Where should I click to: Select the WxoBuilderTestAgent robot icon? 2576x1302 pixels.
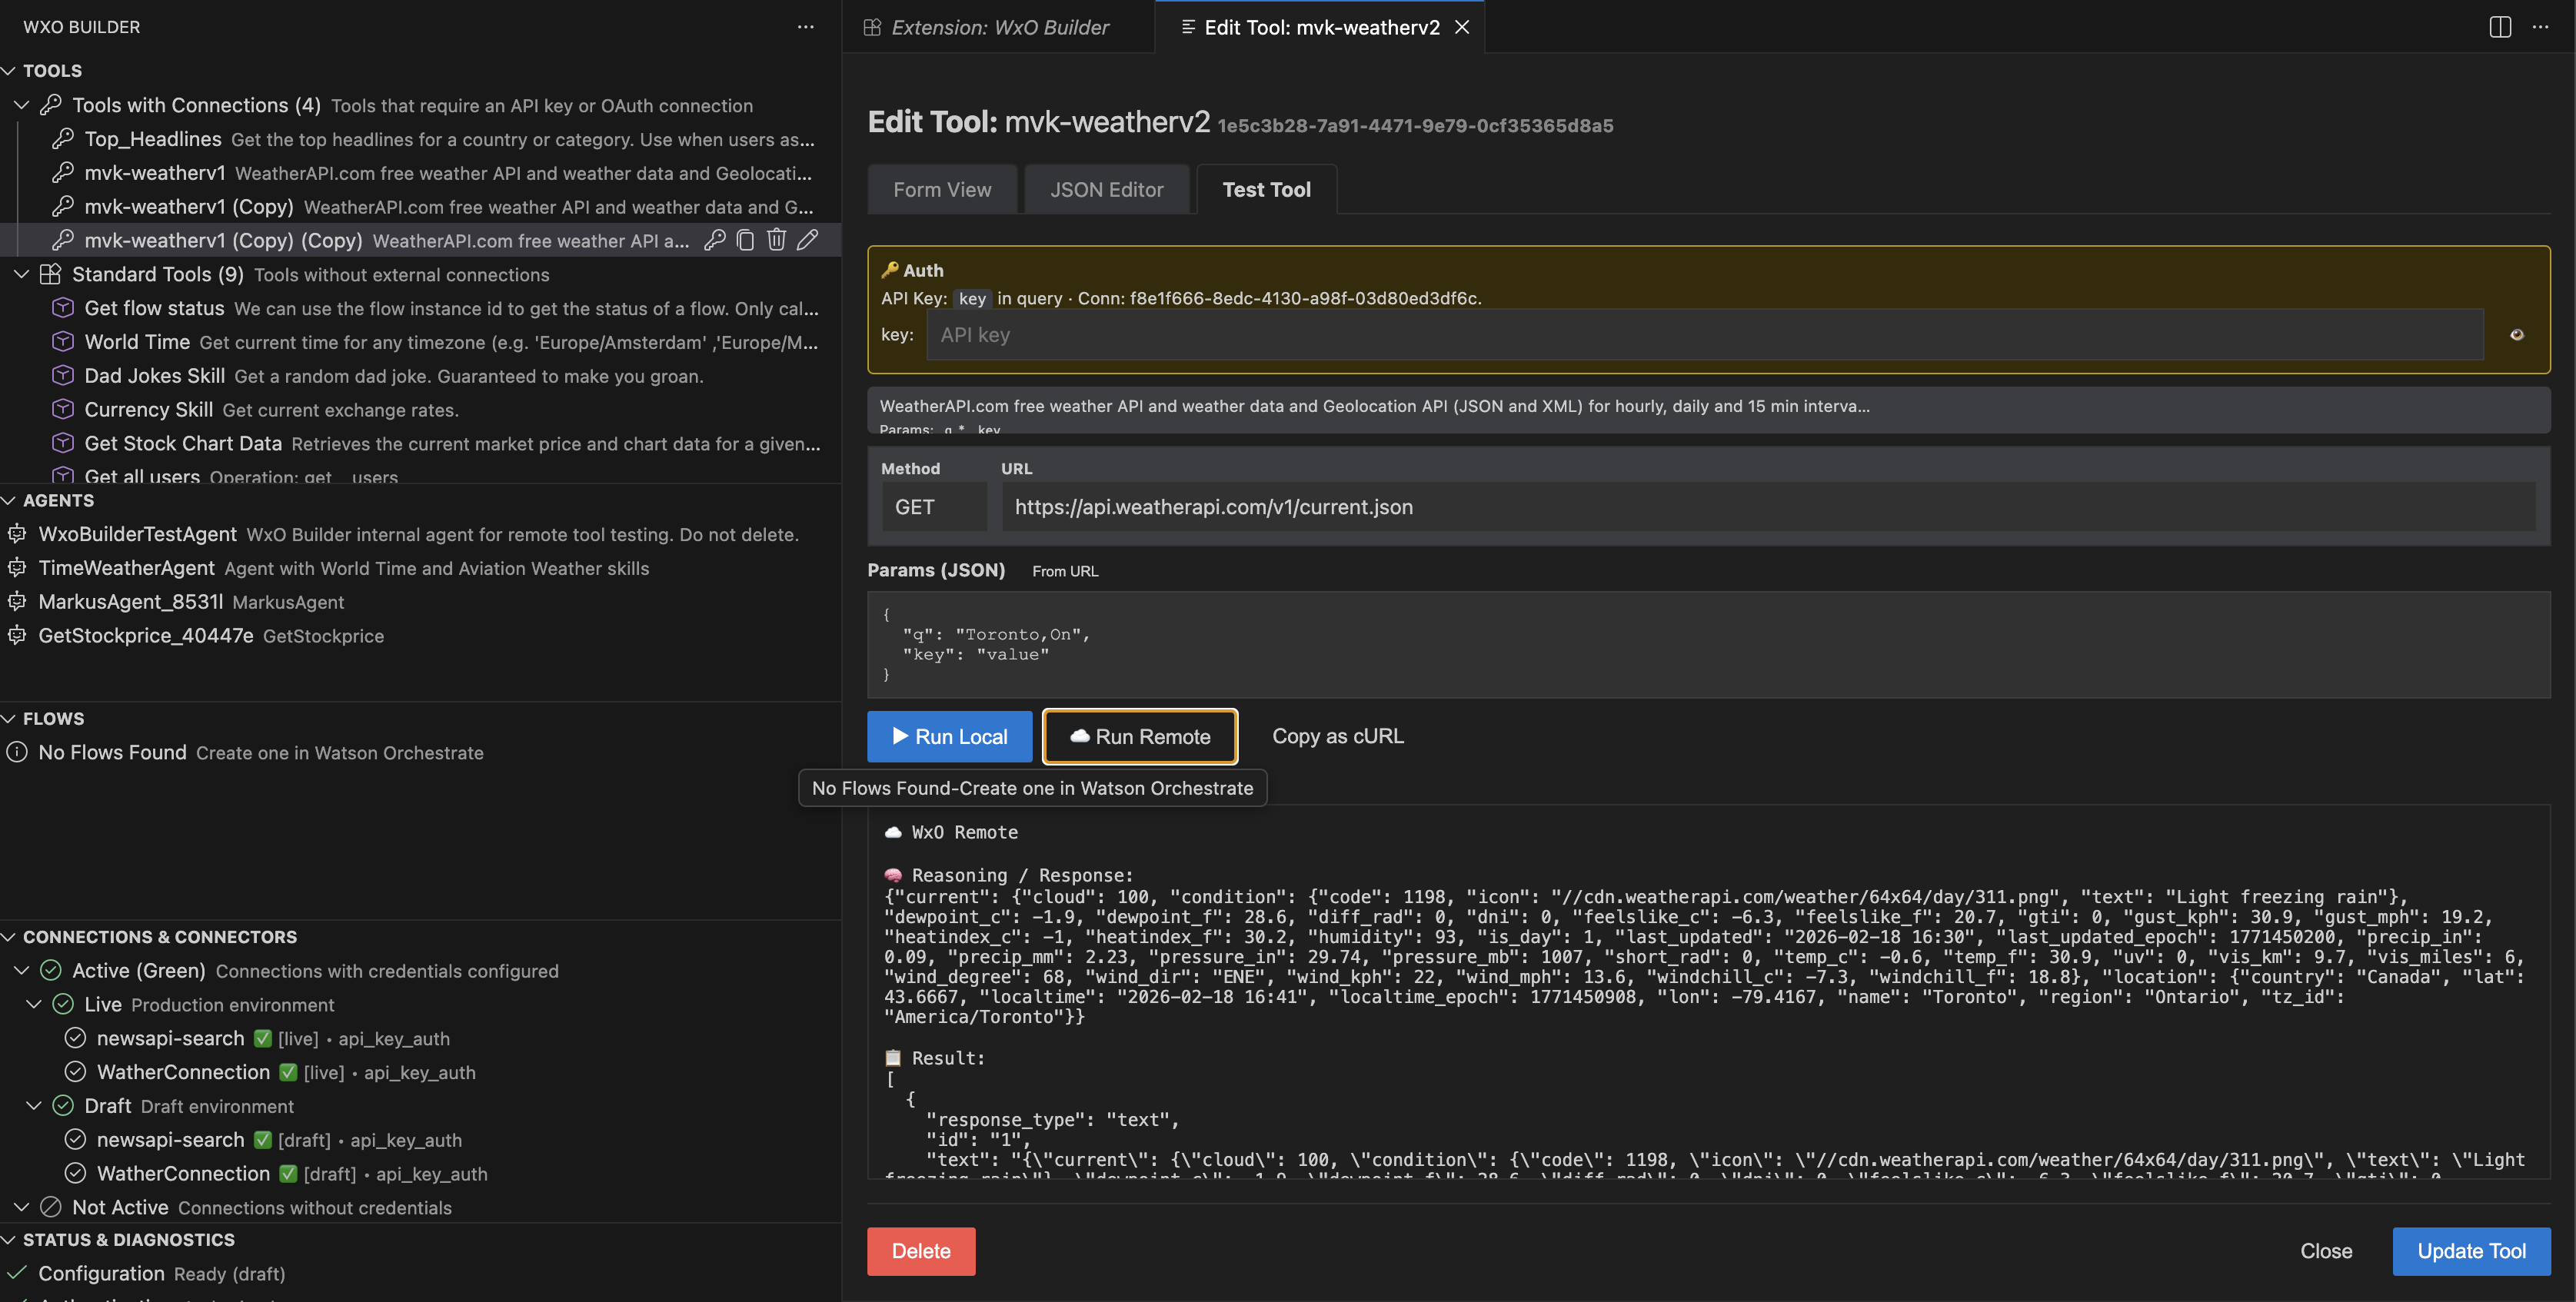tap(16, 533)
